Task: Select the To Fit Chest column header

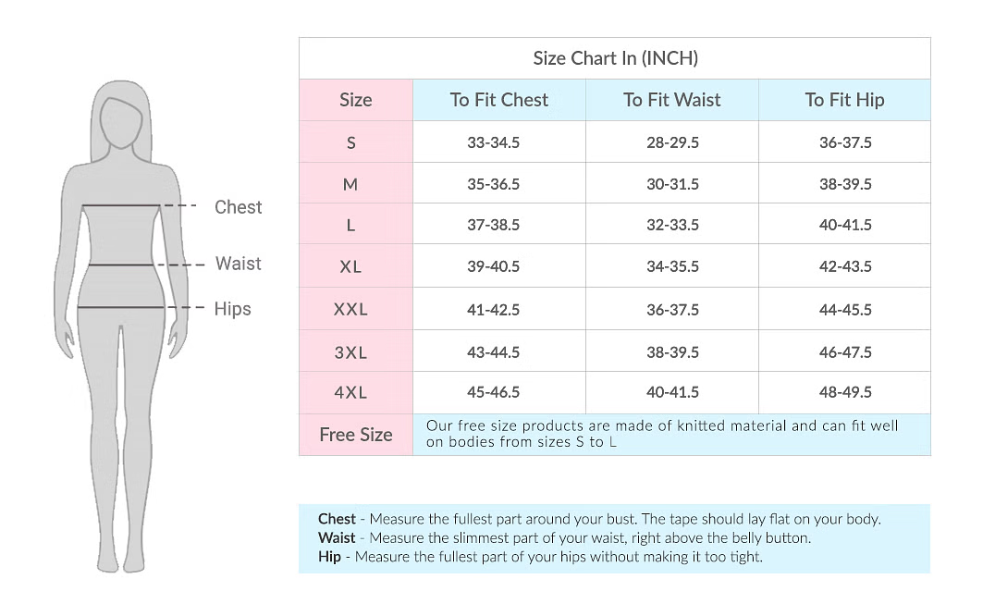Action: click(498, 100)
